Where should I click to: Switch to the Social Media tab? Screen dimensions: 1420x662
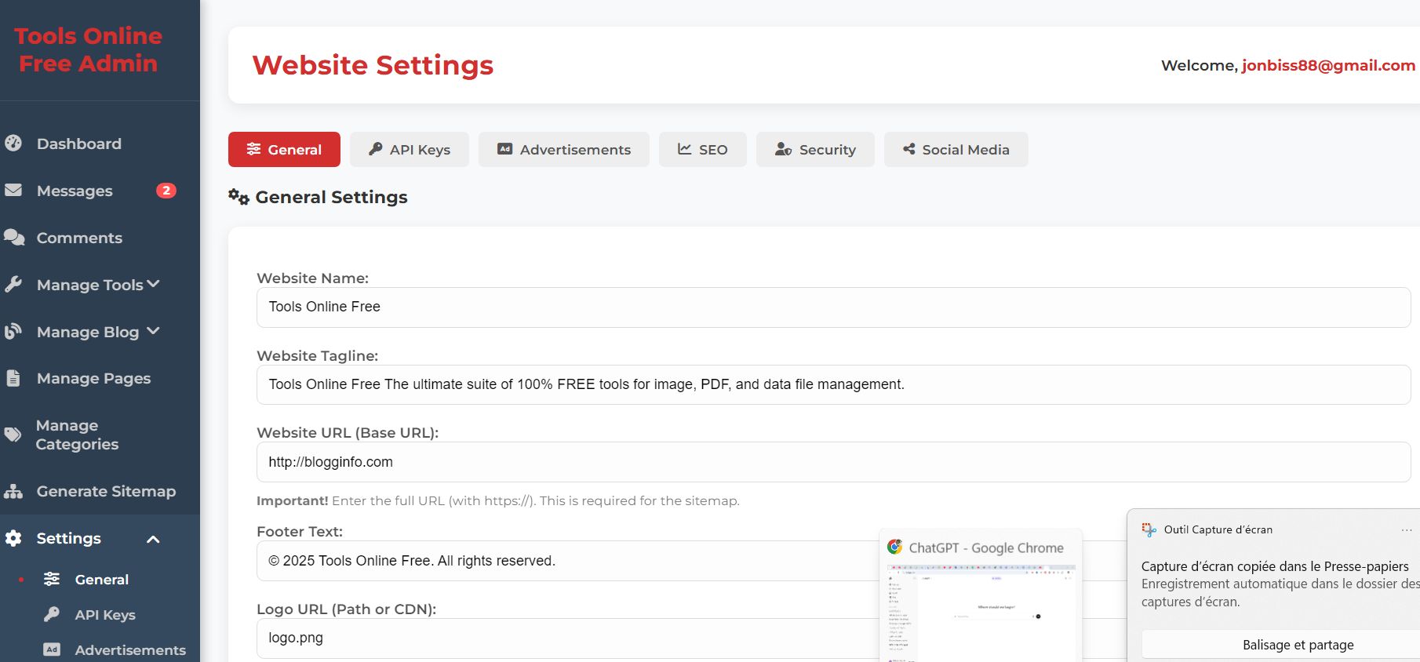pos(956,149)
